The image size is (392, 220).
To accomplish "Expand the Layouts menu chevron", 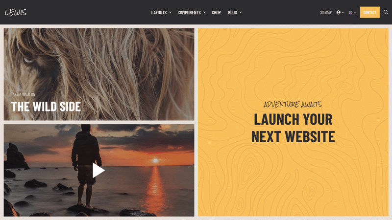I will pos(170,12).
